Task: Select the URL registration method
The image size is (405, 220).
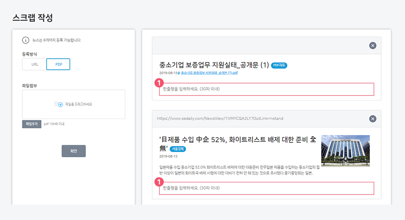Action: (35, 64)
